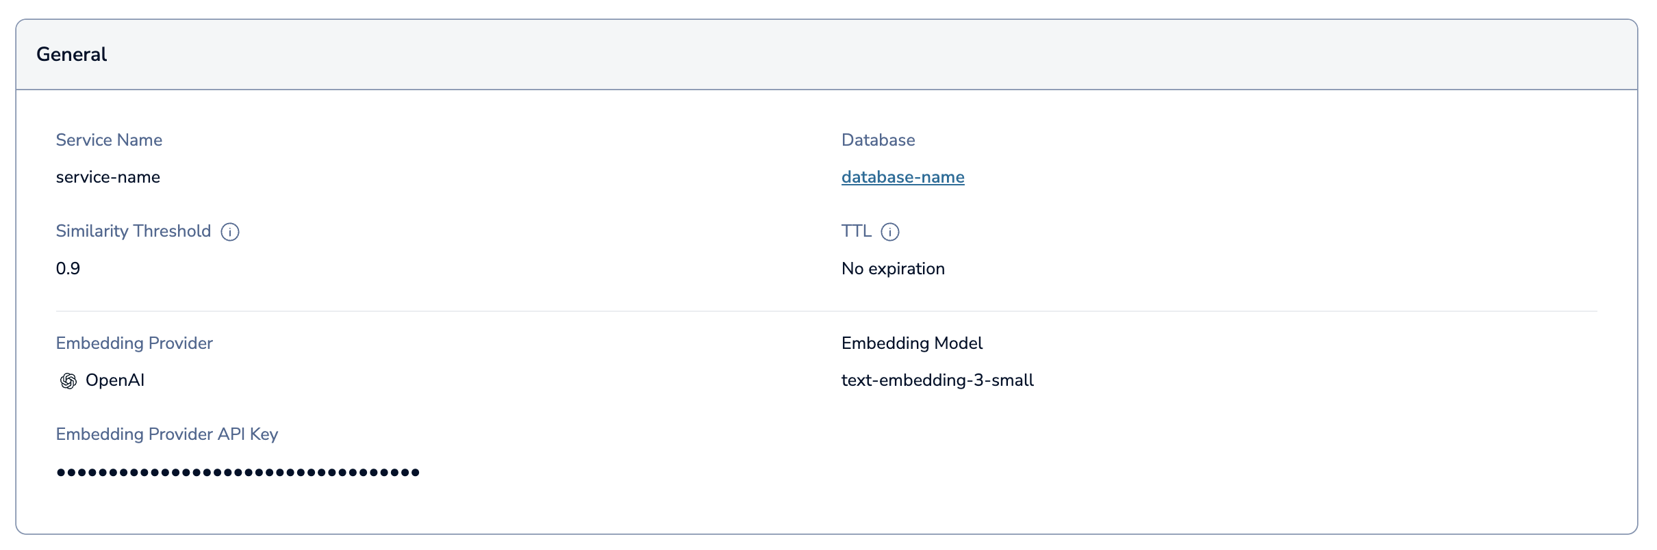Click the Database field label

point(878,140)
